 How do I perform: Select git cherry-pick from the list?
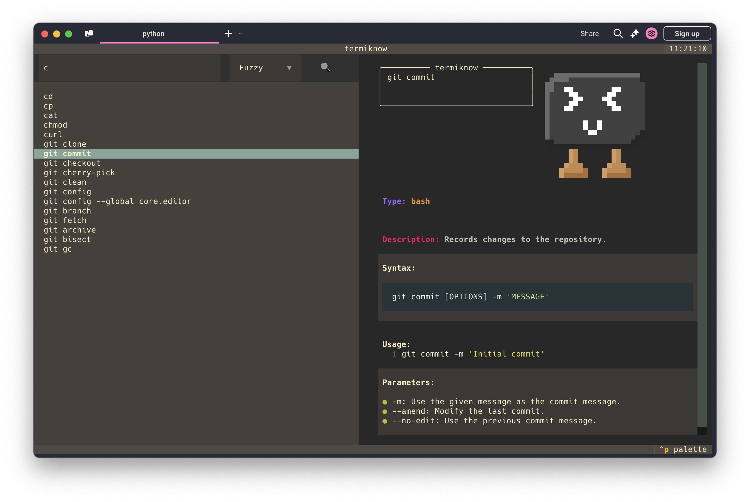(x=79, y=173)
